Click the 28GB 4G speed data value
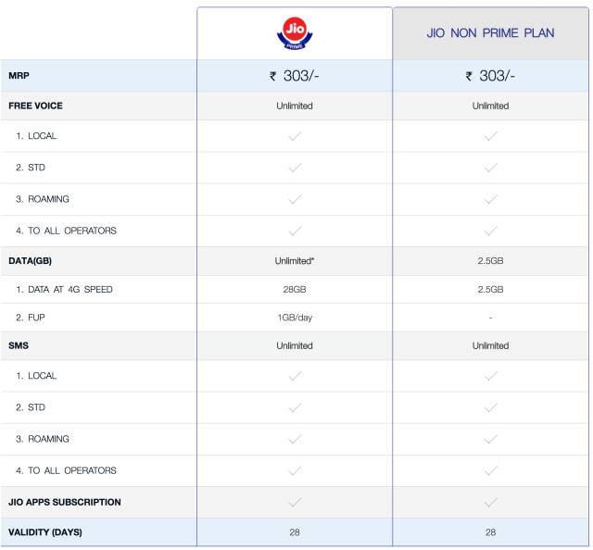Viewport: 593px width, 550px height. click(x=295, y=290)
